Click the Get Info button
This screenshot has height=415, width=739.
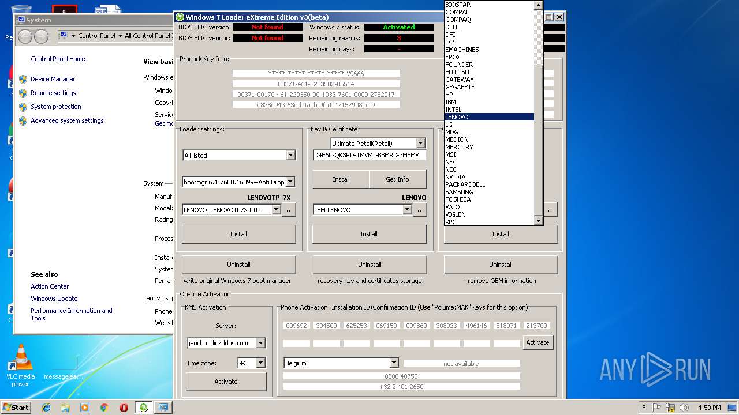tap(397, 179)
